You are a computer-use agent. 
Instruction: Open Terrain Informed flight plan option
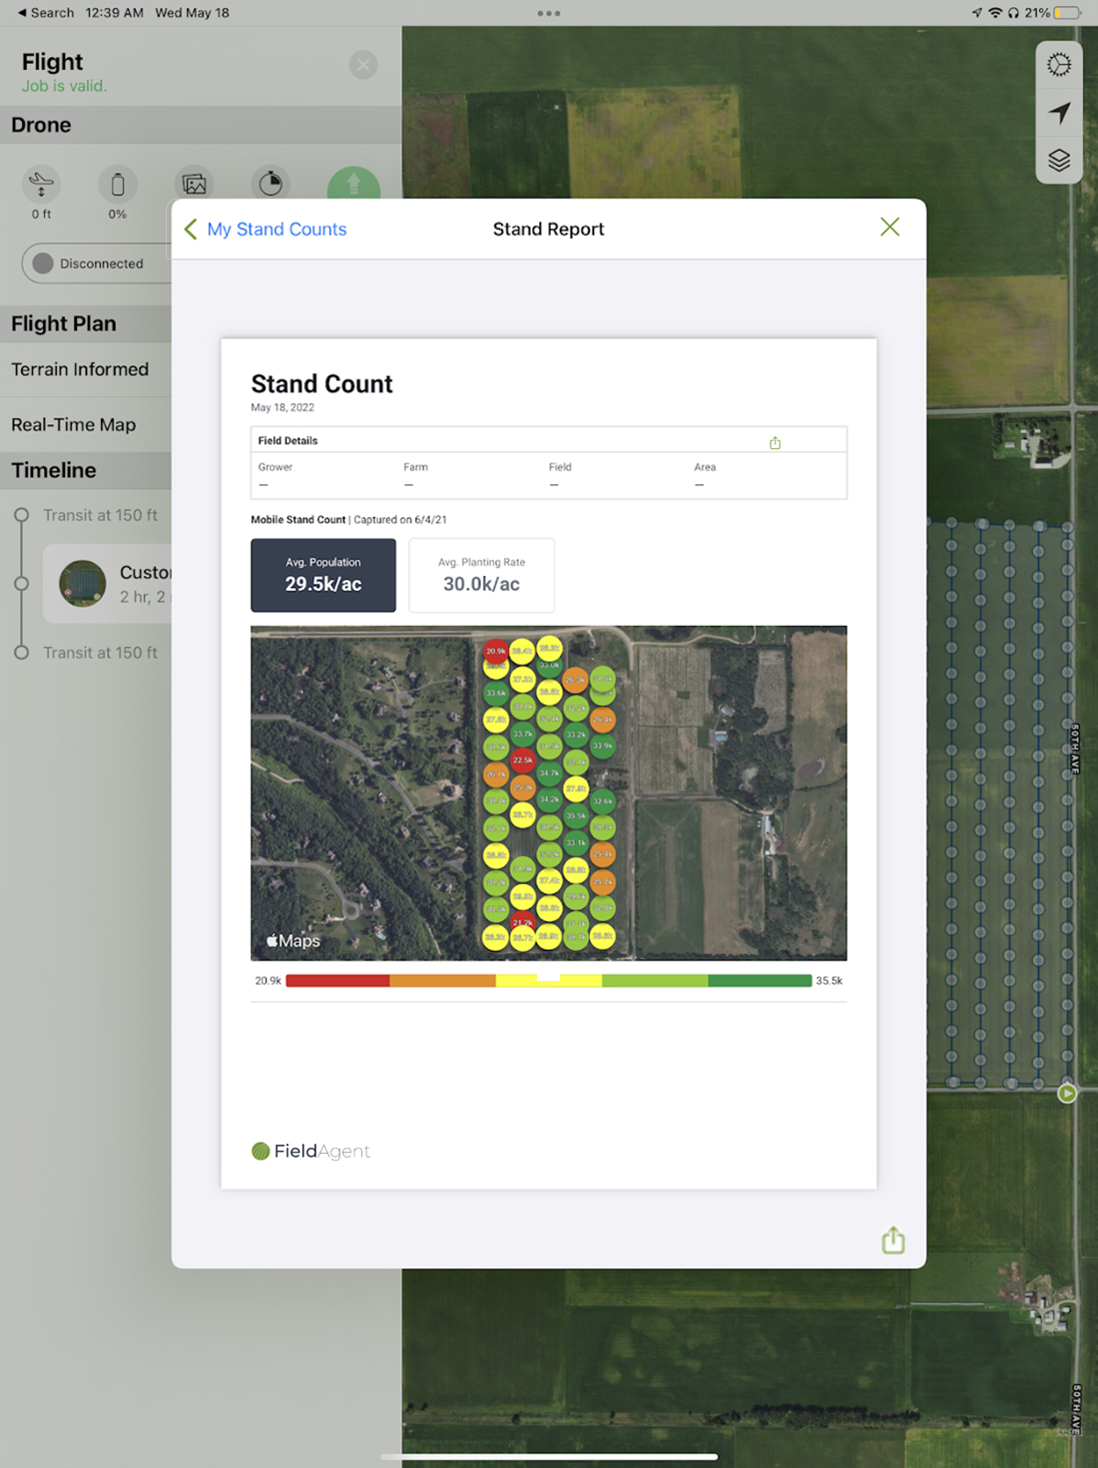click(80, 369)
